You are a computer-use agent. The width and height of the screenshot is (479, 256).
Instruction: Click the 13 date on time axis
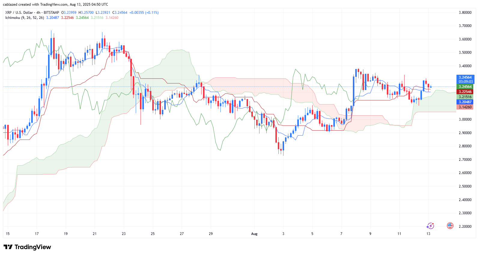tap(428, 234)
